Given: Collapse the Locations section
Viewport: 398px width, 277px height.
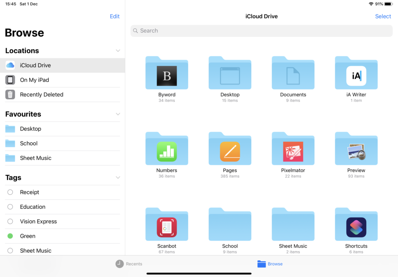Looking at the screenshot, I should 119,50.
